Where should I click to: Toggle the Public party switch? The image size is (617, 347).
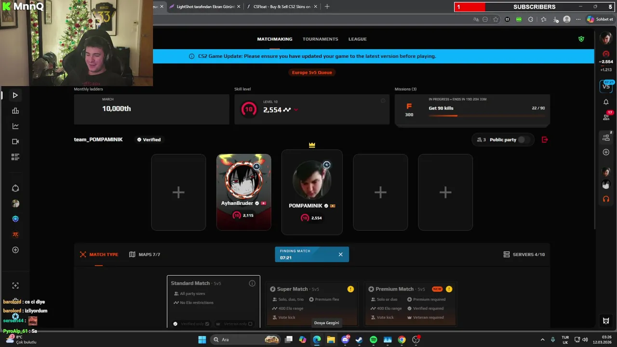(x=523, y=140)
